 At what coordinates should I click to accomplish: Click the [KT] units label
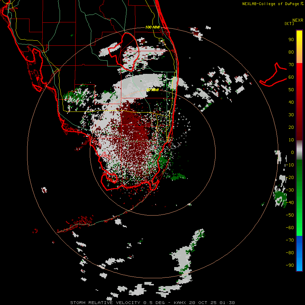point(289,23)
